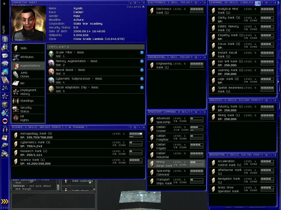Click the Electronics skill book icon
This screenshot has width=281, height=210.
(x=152, y=11)
